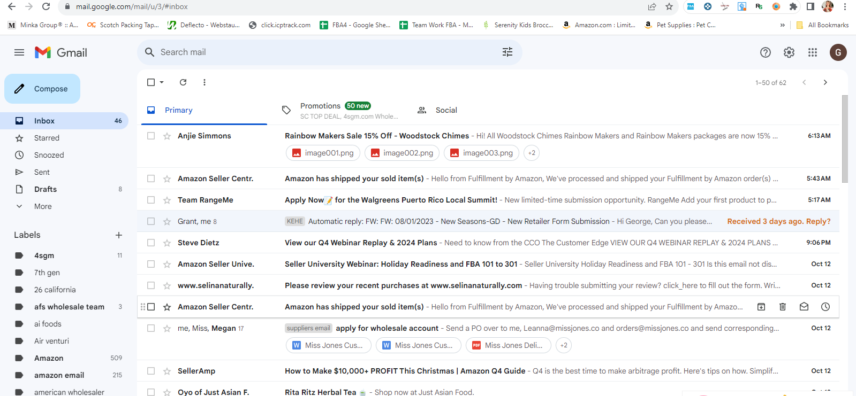Viewport: 856px width, 396px height.
Task: Open the Chrome three-dot menu
Action: tap(845, 6)
